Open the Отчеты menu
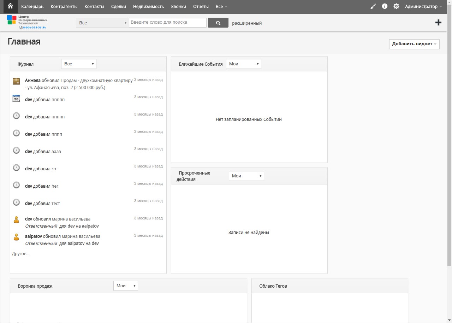 201,6
